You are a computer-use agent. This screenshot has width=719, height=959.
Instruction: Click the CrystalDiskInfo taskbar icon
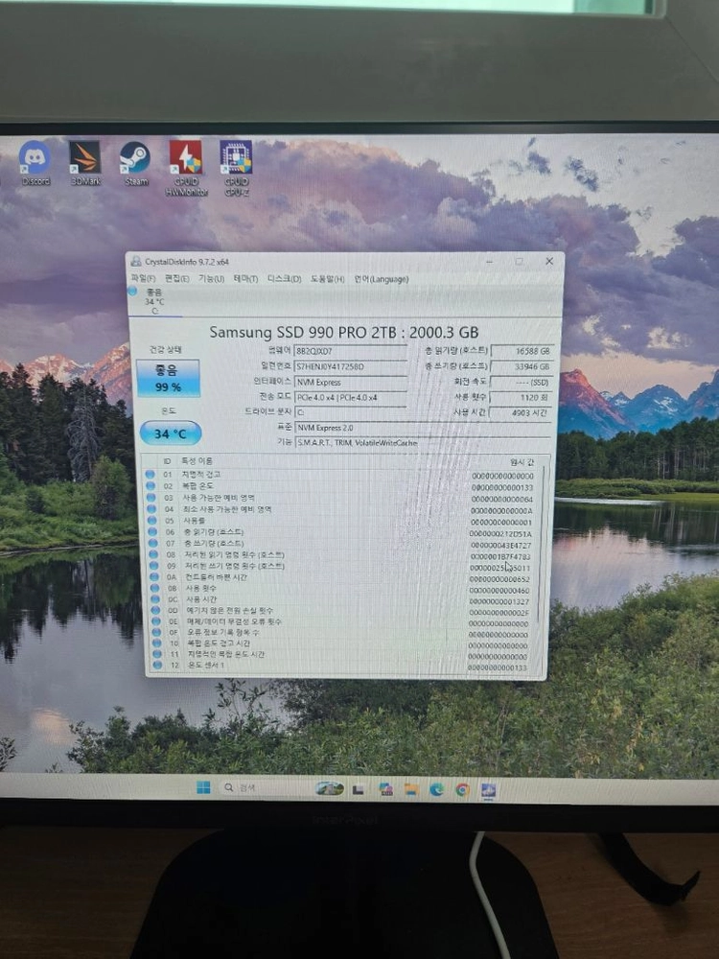tap(488, 790)
